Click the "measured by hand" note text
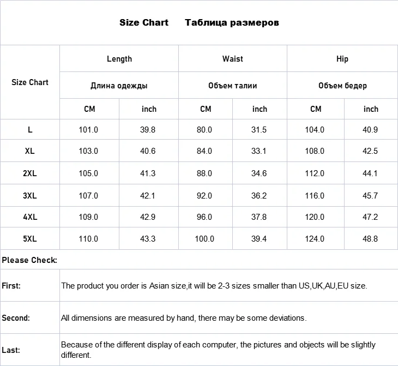The width and height of the screenshot is (398, 366). click(184, 317)
